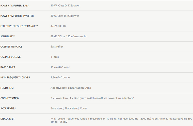193x126 pixels.
Task: Click the 30W, Class D, ICEpower tweeter value
Action: [65, 16]
